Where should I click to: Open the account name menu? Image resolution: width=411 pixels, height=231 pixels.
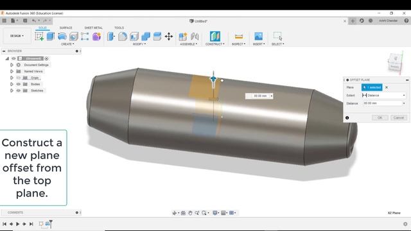tap(388, 21)
